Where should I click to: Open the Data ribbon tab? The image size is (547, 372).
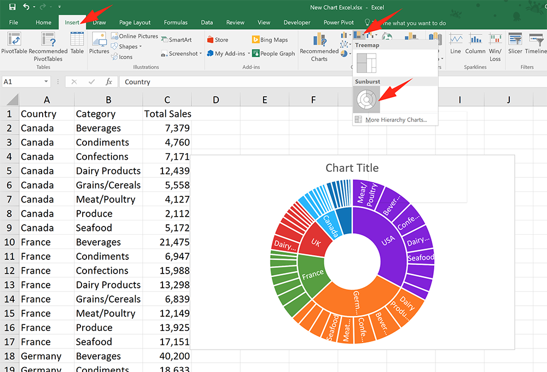(207, 22)
